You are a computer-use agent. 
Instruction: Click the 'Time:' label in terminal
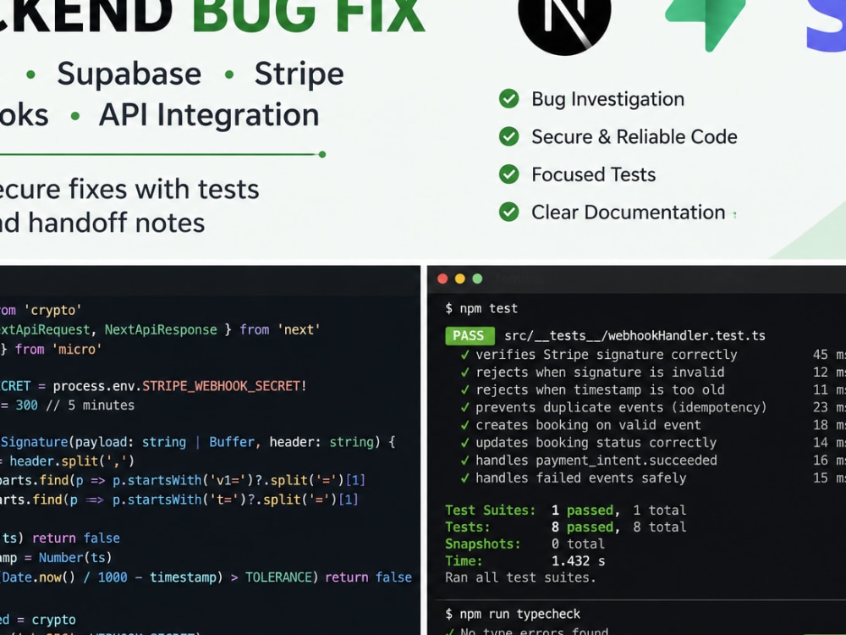[x=464, y=560]
